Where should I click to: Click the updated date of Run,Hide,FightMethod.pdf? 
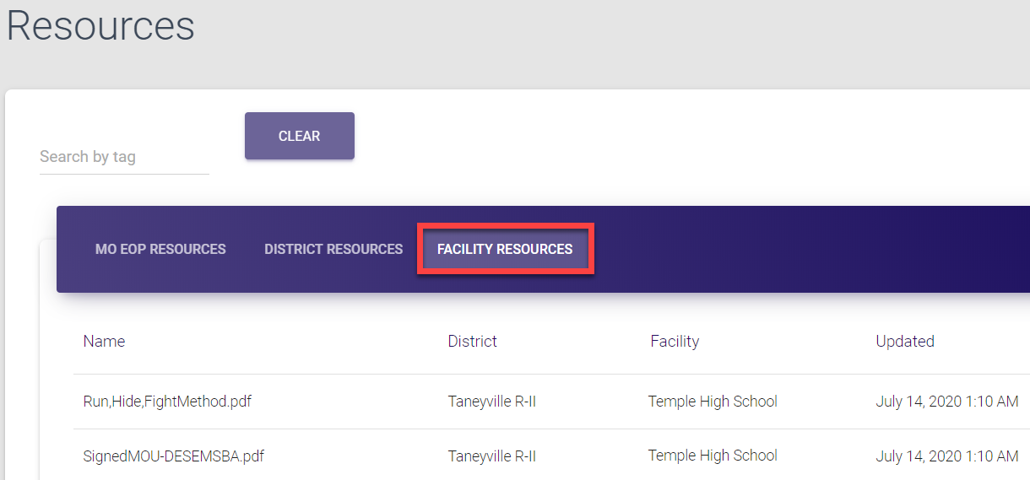[946, 402]
